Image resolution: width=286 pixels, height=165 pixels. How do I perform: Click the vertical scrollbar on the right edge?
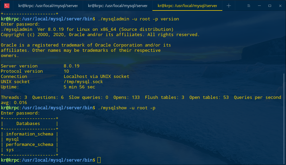[x=284, y=118]
